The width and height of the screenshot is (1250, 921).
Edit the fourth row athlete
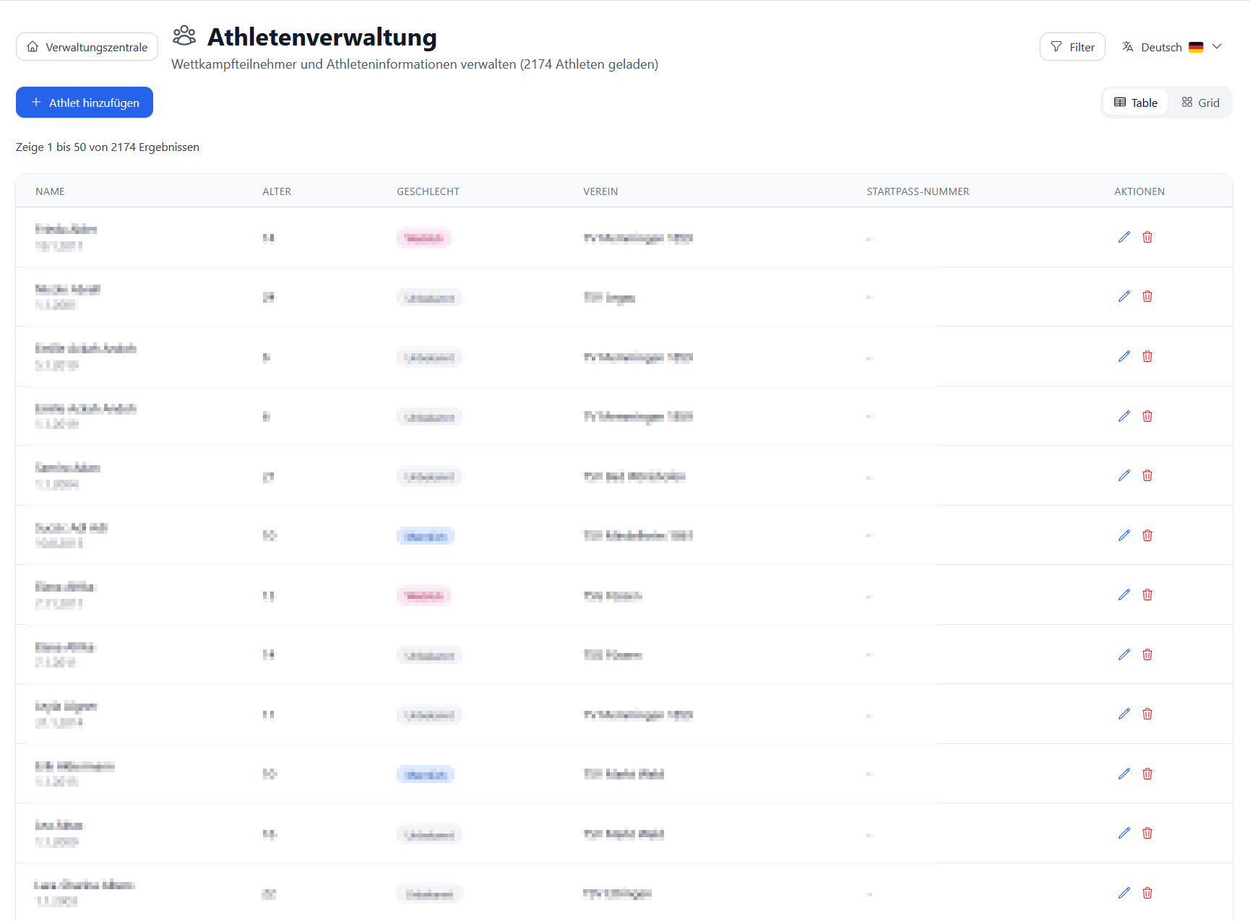[1124, 416]
